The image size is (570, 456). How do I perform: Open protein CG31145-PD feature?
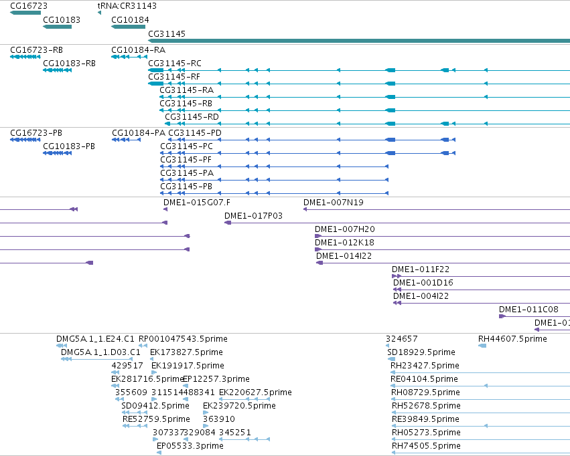(x=311, y=140)
